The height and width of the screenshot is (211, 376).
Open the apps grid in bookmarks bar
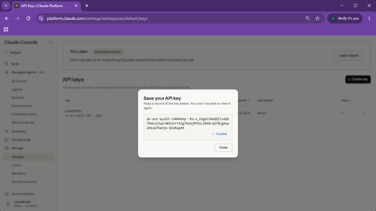tap(6, 29)
